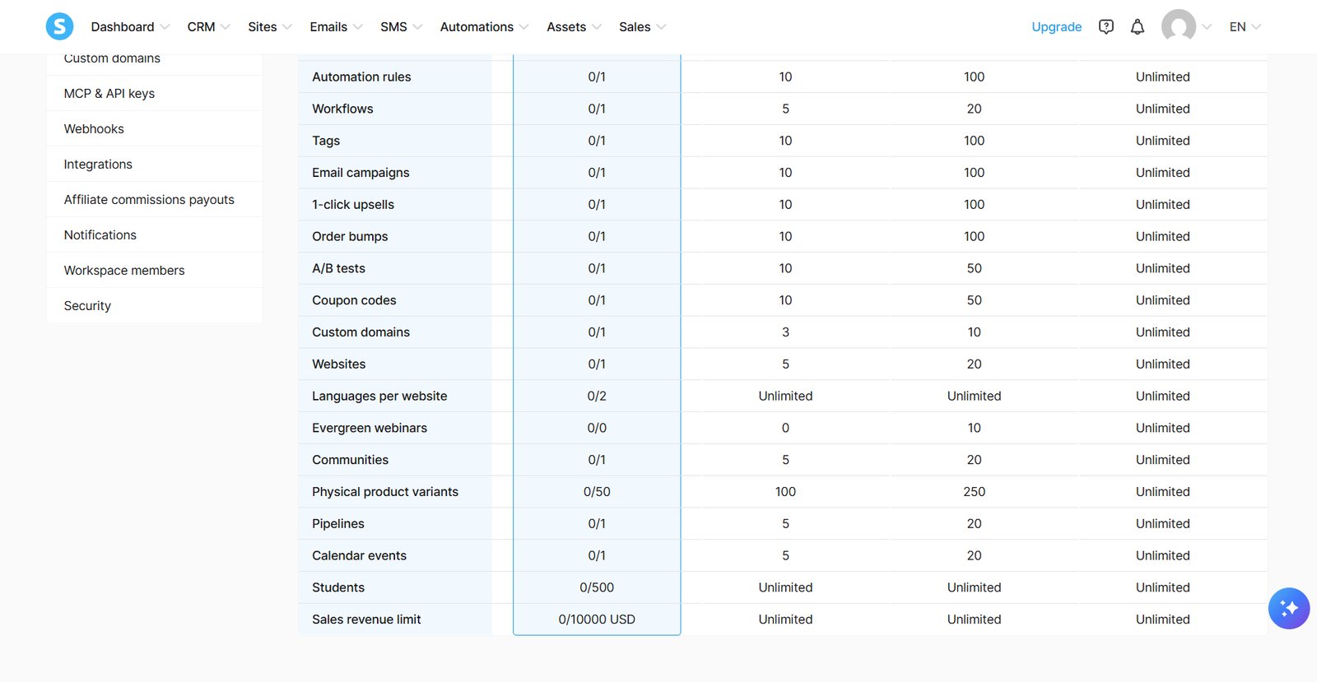Open MCP & API keys settings

154,94
